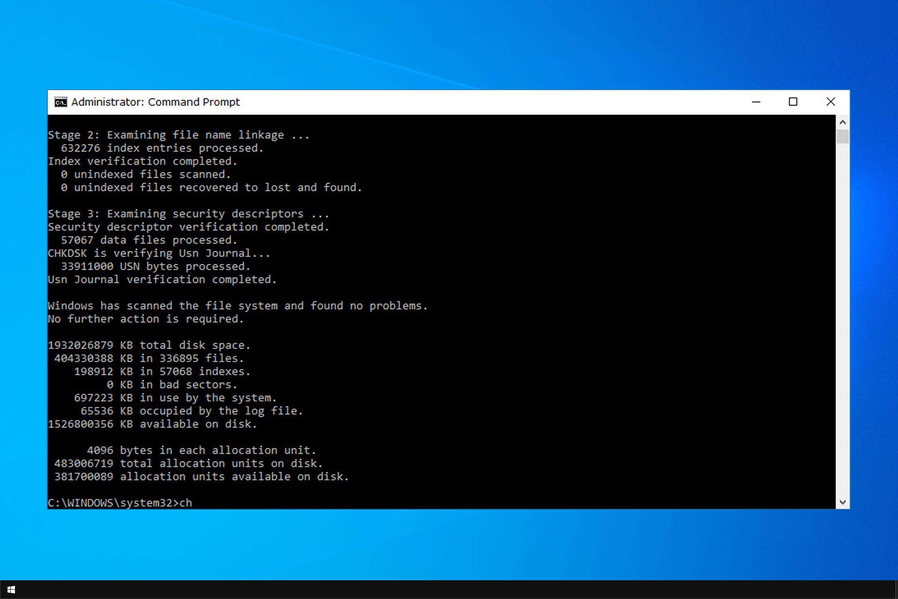This screenshot has width=898, height=599.
Task: Click '65536 KB occupied by the log file.' line
Action: coord(192,410)
